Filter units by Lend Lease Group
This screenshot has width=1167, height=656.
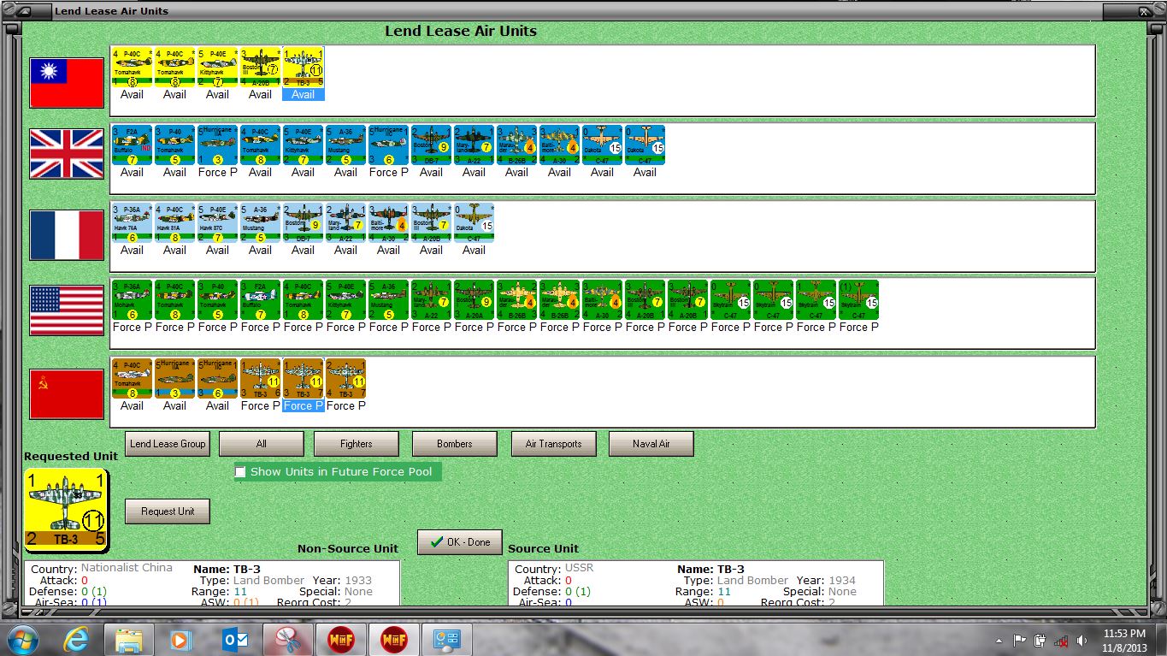(x=168, y=444)
